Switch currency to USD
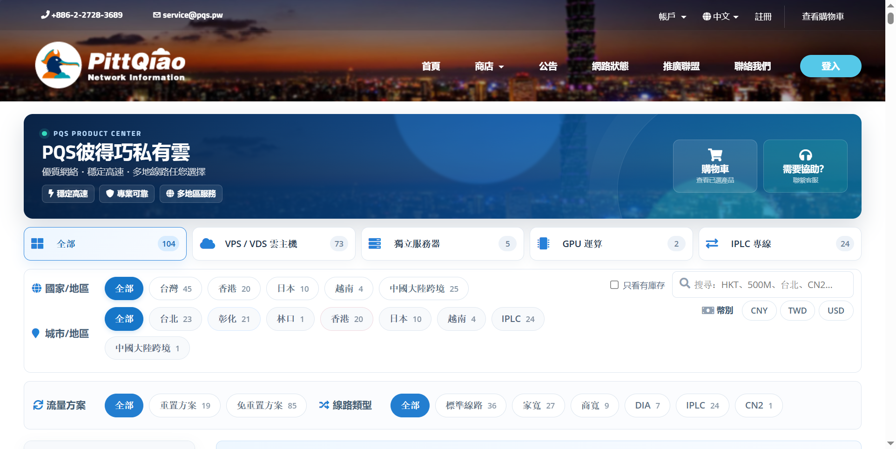896x449 pixels. pos(836,311)
